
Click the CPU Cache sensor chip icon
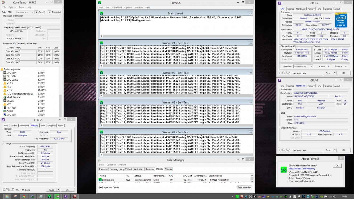(5, 80)
